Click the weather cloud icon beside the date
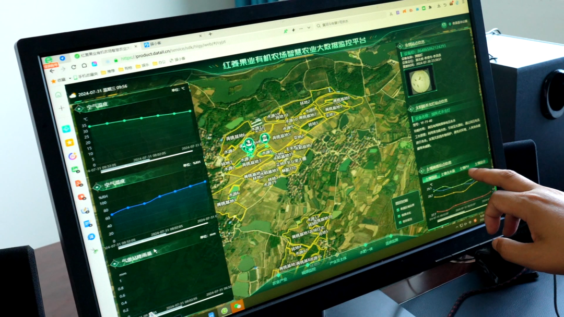Image resolution: width=564 pixels, height=317 pixels. [x=73, y=95]
